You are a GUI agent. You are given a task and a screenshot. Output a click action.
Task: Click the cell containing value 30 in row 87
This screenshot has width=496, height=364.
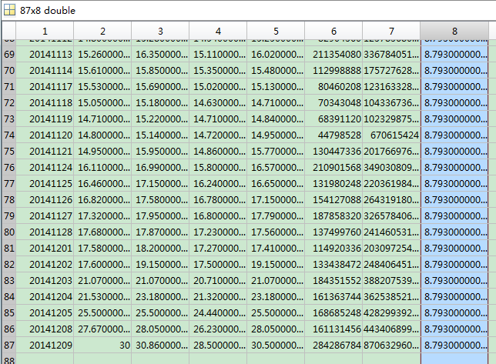pyautogui.click(x=102, y=345)
